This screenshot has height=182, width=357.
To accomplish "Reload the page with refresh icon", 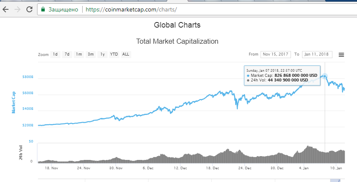I will 29,9.
